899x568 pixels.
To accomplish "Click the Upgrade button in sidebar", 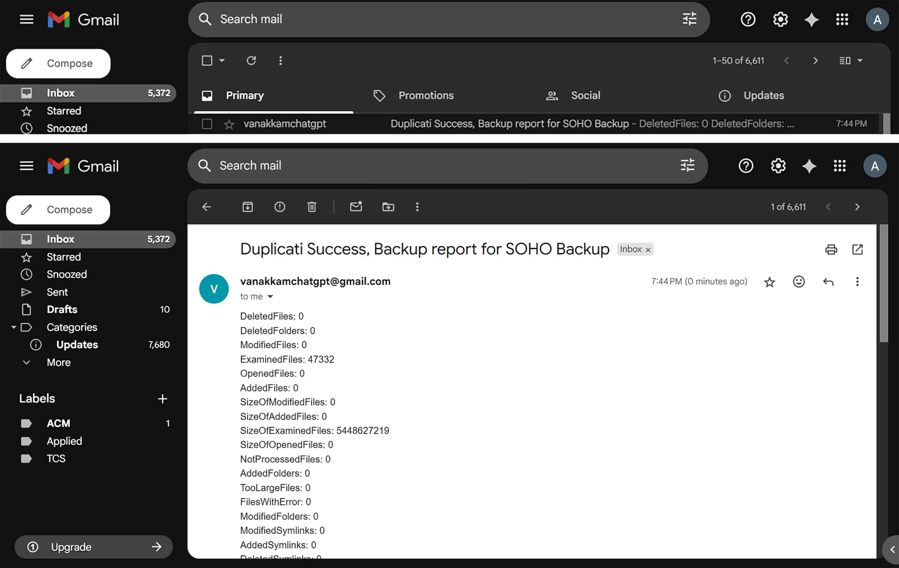I will (x=94, y=547).
